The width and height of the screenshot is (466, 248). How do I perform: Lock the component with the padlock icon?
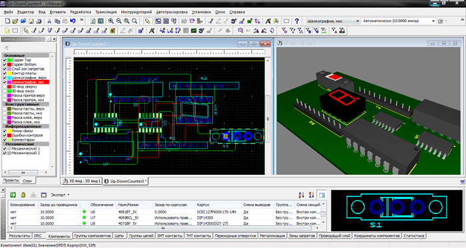click(x=23, y=195)
